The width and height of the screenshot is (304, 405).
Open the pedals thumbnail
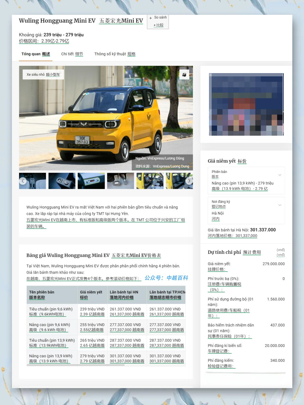(120, 181)
